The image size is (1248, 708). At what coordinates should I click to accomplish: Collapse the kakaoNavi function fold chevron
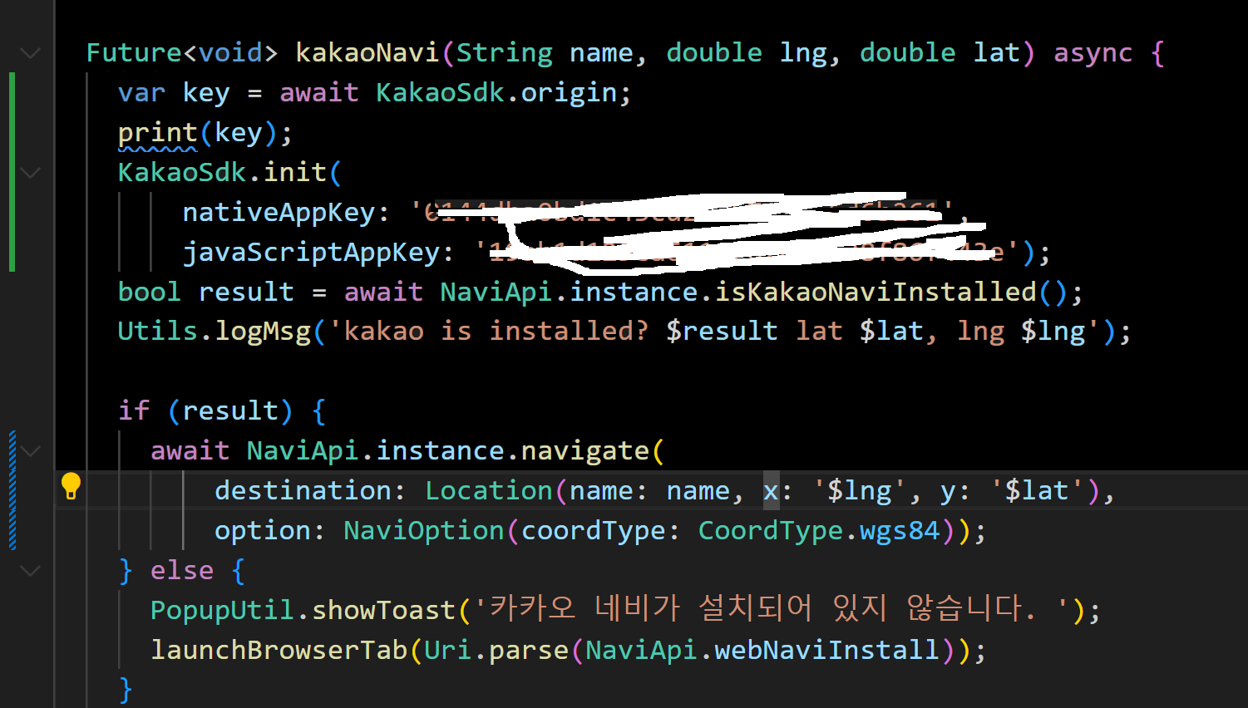coord(31,53)
